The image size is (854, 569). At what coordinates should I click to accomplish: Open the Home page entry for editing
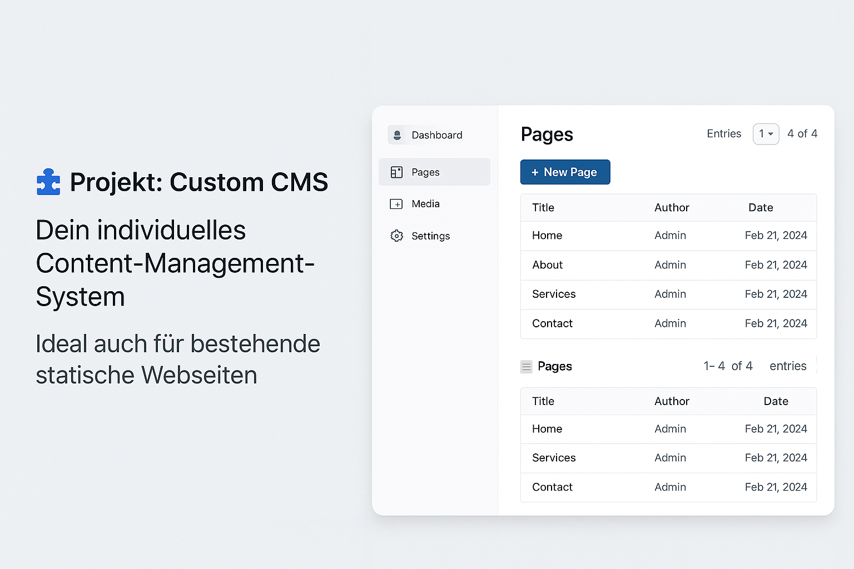pyautogui.click(x=547, y=236)
